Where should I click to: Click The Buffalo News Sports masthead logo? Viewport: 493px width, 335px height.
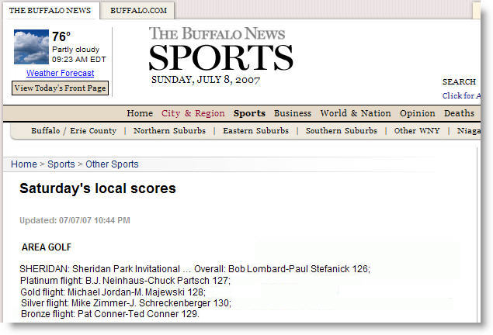pos(220,49)
